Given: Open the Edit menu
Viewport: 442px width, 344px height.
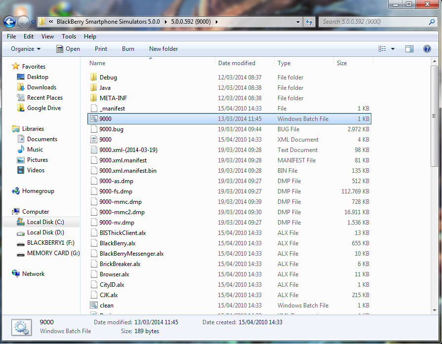Looking at the screenshot, I should click(29, 37).
